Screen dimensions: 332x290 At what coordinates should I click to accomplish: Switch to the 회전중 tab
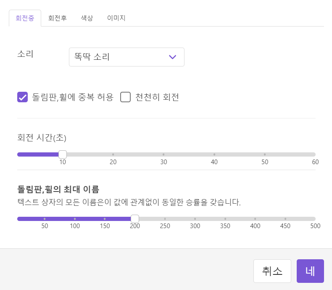pyautogui.click(x=25, y=18)
